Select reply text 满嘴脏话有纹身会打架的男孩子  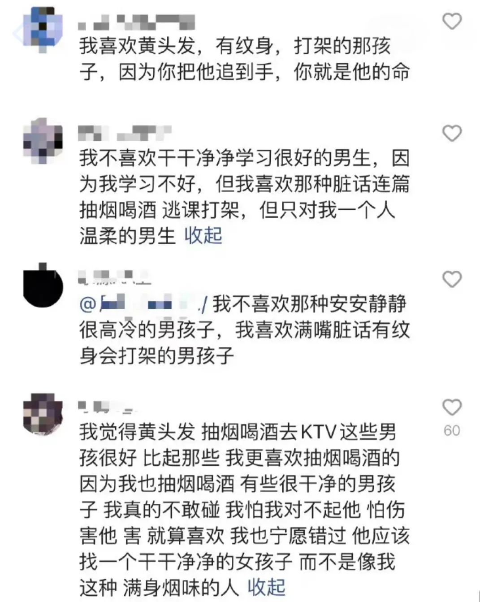[244, 343]
